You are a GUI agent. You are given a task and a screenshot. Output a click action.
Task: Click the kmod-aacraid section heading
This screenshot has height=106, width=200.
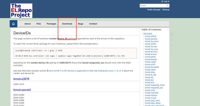[x=22, y=90]
